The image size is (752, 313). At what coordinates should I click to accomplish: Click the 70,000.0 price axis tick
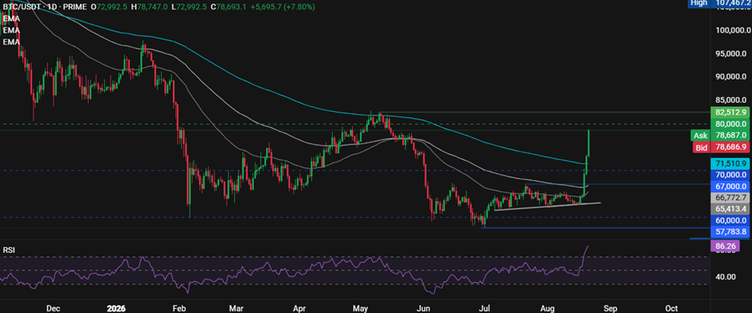[x=729, y=175]
